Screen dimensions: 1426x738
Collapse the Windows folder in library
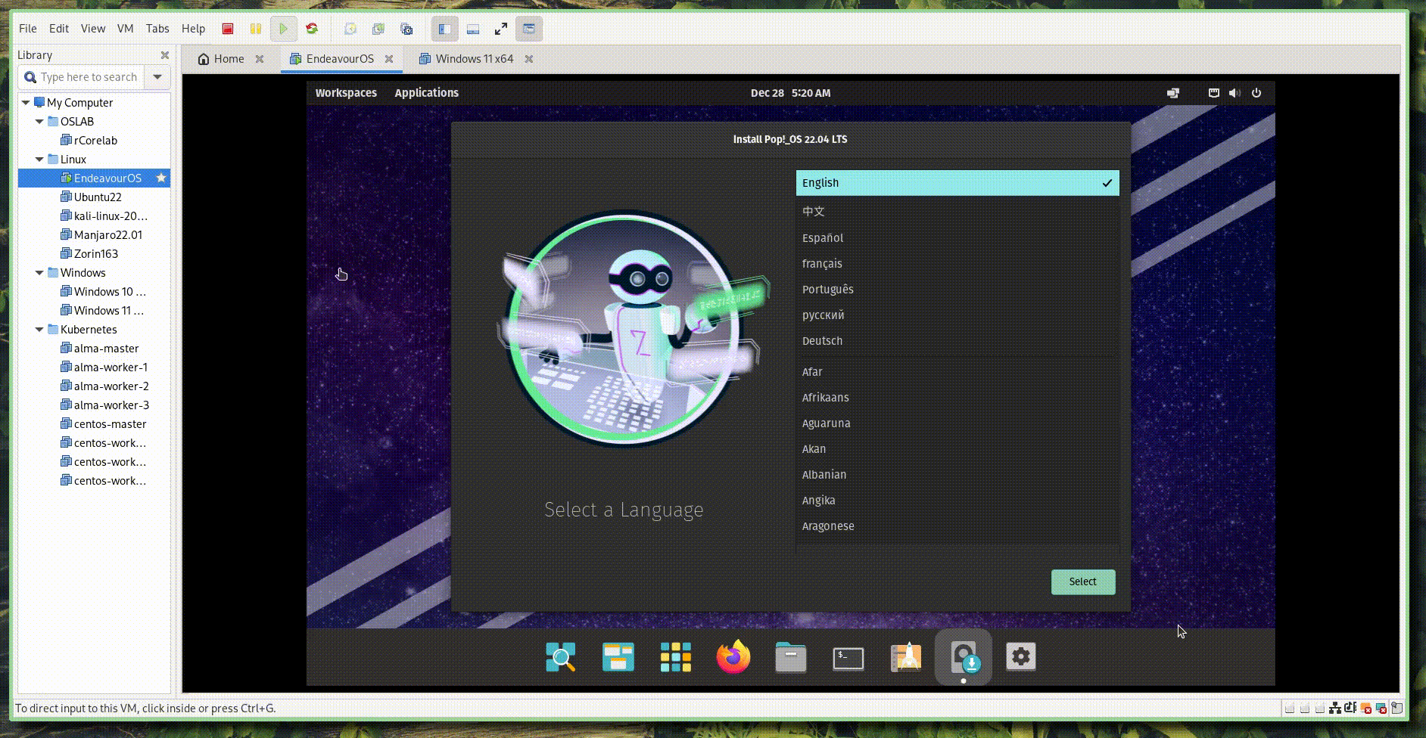[39, 272]
